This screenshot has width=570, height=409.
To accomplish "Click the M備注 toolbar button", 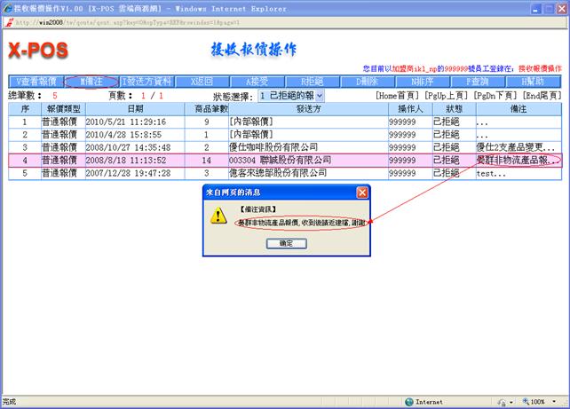I will pos(91,81).
